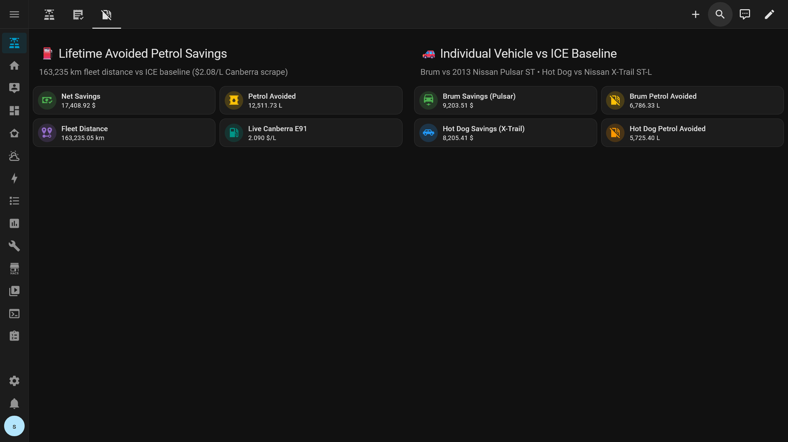Click the purple map-marker icon on Fleet Distance
Screen dimensions: 788x442
(47, 133)
